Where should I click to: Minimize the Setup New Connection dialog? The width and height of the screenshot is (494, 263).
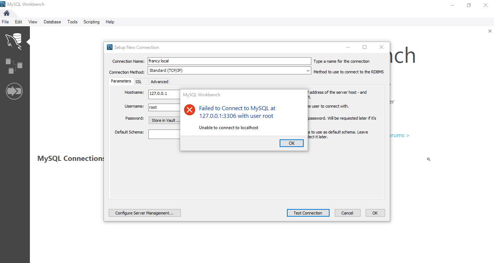348,47
